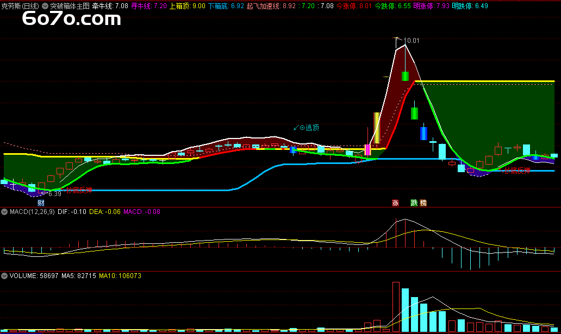The width and height of the screenshot is (561, 334).
Task: Click the 明跌停: 6.49 value
Action: [470, 6]
